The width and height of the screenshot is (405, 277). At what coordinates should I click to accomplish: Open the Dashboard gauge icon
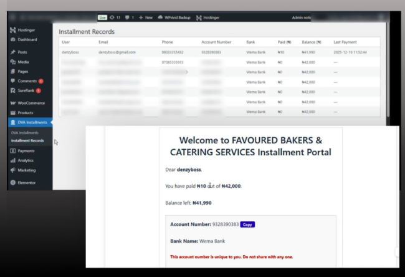coord(13,39)
